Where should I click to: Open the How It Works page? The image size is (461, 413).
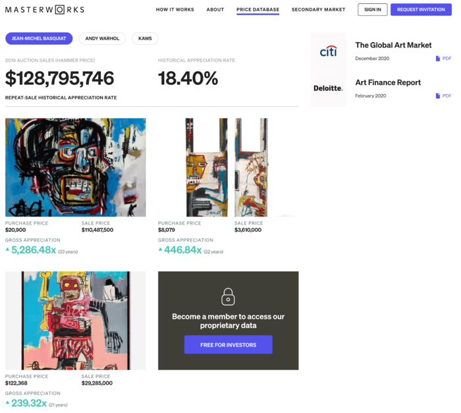(175, 10)
